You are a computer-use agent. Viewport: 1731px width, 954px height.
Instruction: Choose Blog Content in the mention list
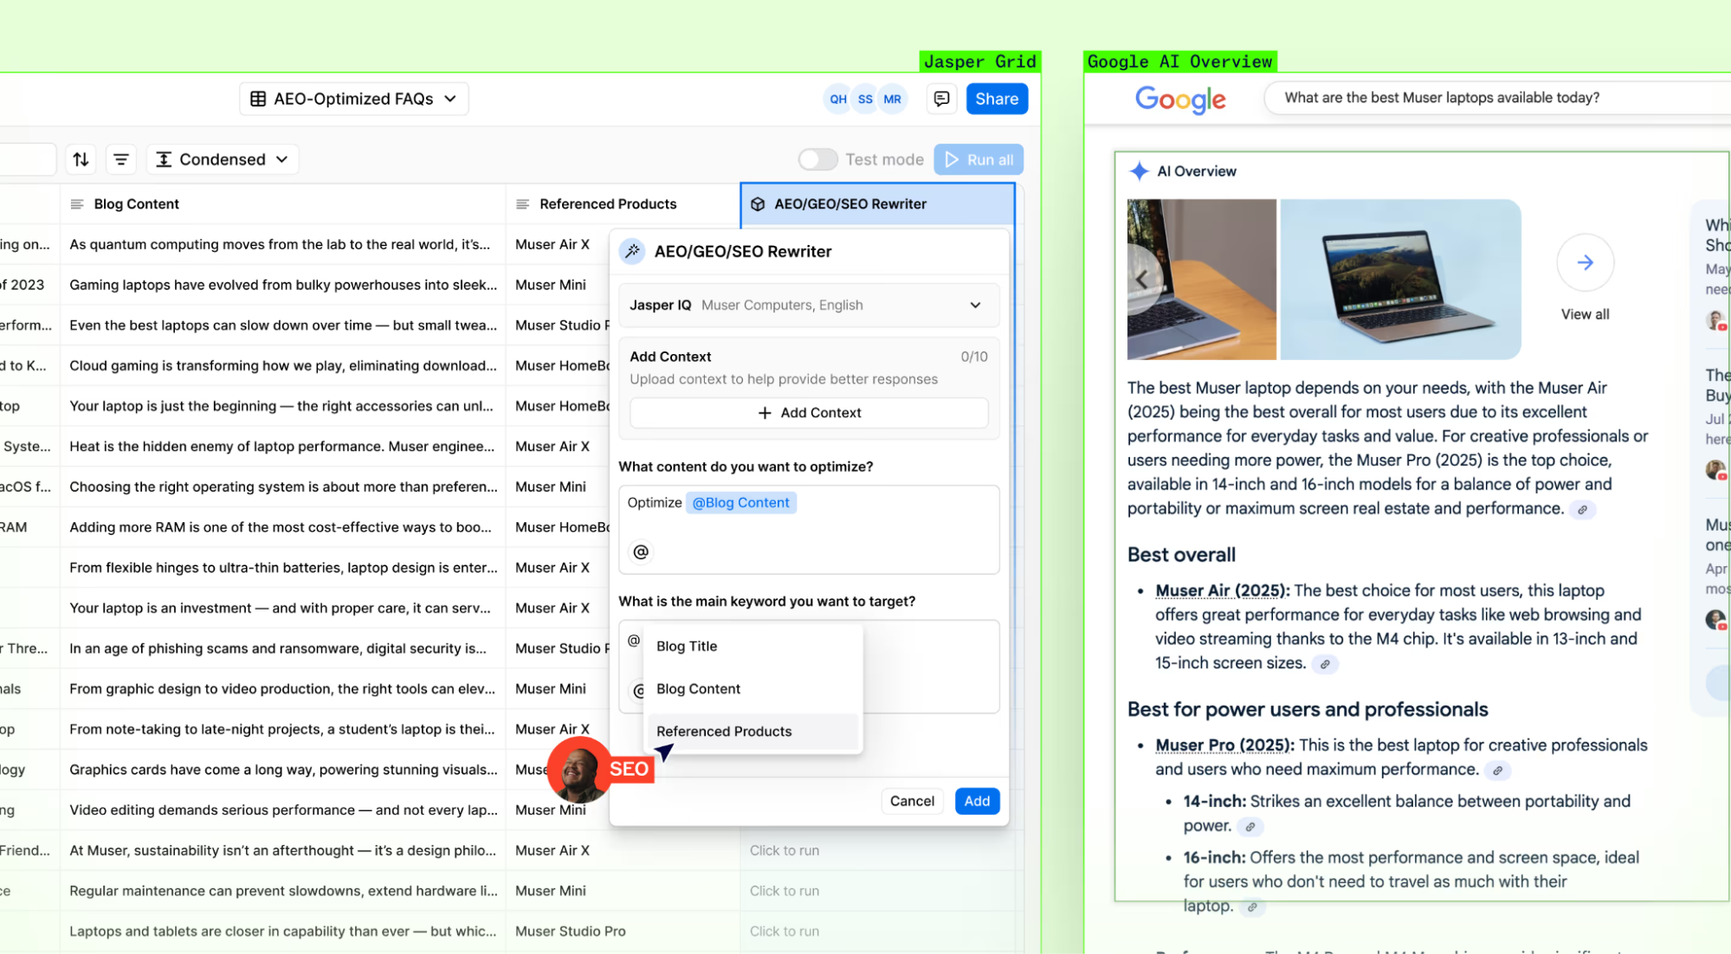point(698,689)
